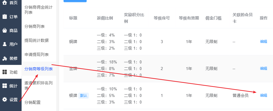The width and height of the screenshot is (273, 111).
Task: Click the 等级序号 column header
Action: click(x=162, y=18)
